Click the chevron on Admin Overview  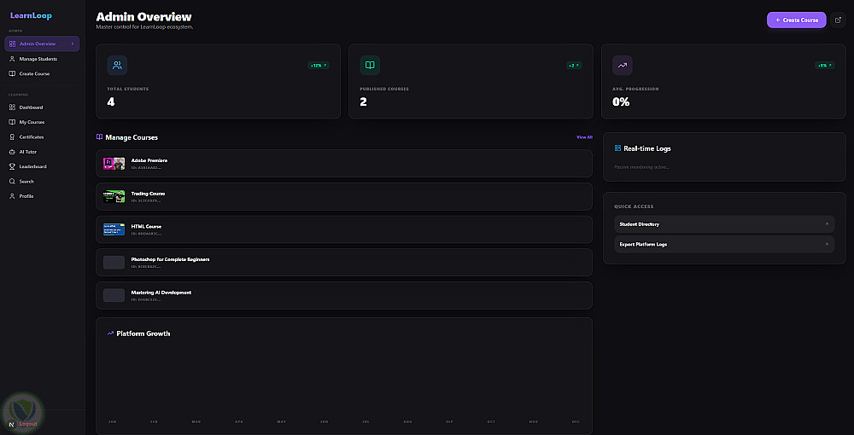click(x=73, y=43)
